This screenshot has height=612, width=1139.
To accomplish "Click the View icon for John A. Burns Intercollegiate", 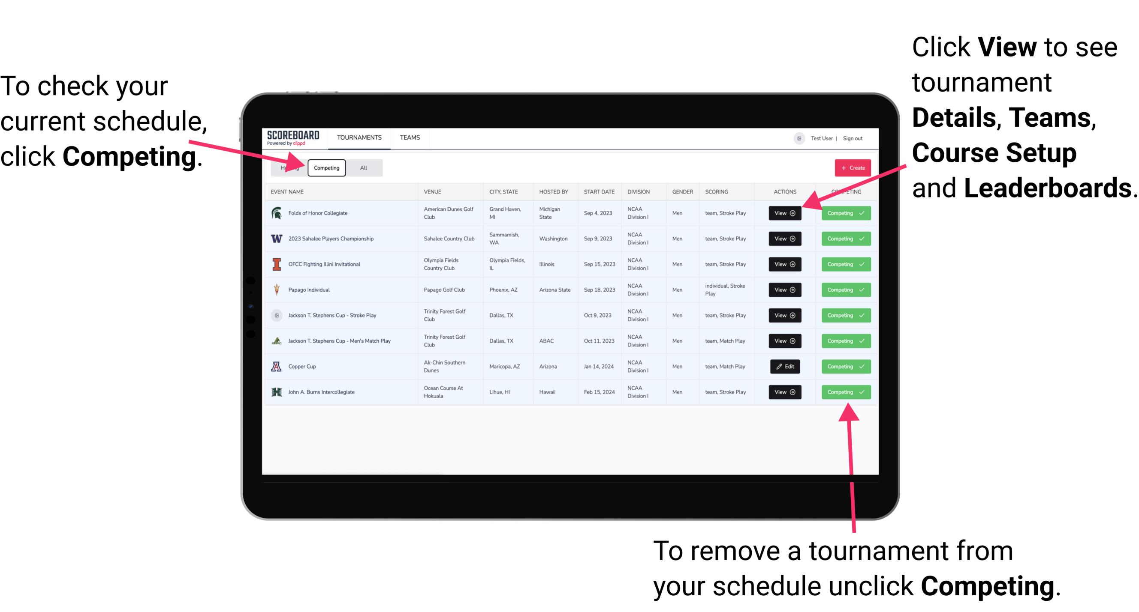I will pos(785,392).
